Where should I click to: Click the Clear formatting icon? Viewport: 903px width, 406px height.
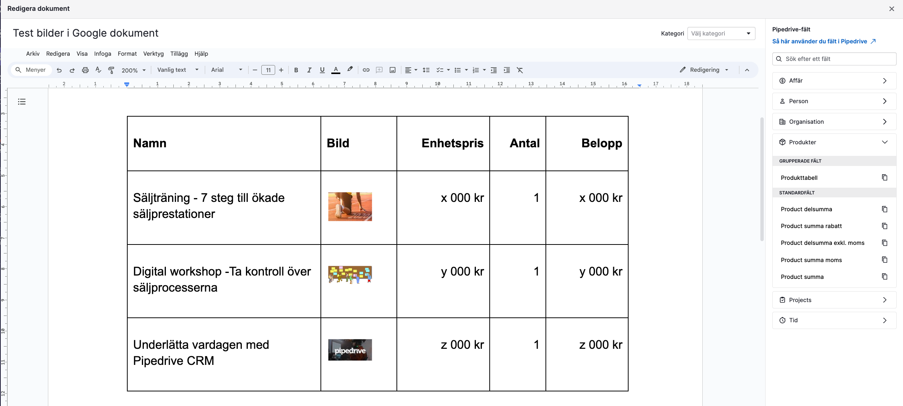pos(520,70)
